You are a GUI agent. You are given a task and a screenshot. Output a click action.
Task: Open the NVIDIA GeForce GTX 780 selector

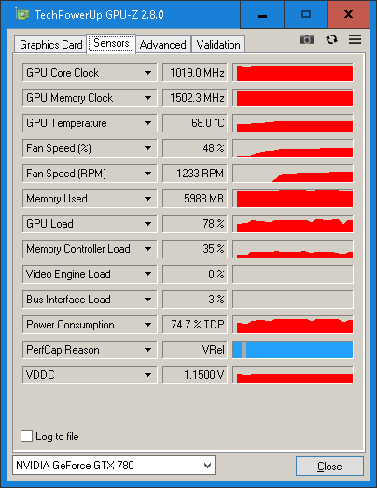tap(114, 466)
